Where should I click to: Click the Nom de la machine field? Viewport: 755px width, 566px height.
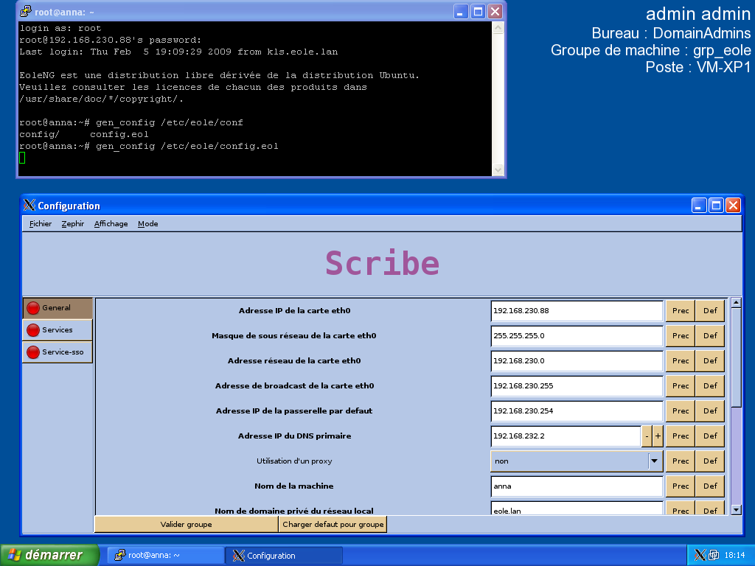(x=577, y=486)
